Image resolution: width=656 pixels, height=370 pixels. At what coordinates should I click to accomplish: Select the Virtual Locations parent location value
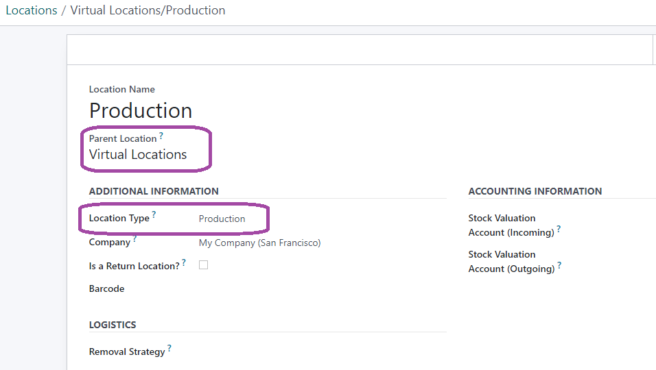(138, 155)
